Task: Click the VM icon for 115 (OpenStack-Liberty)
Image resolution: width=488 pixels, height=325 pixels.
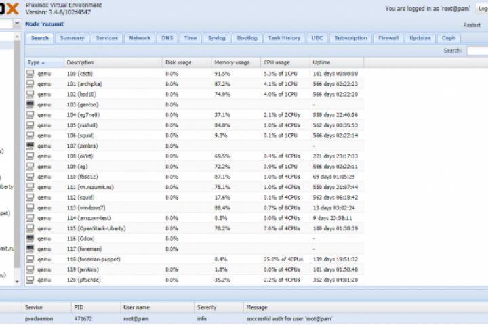Action: pos(30,228)
